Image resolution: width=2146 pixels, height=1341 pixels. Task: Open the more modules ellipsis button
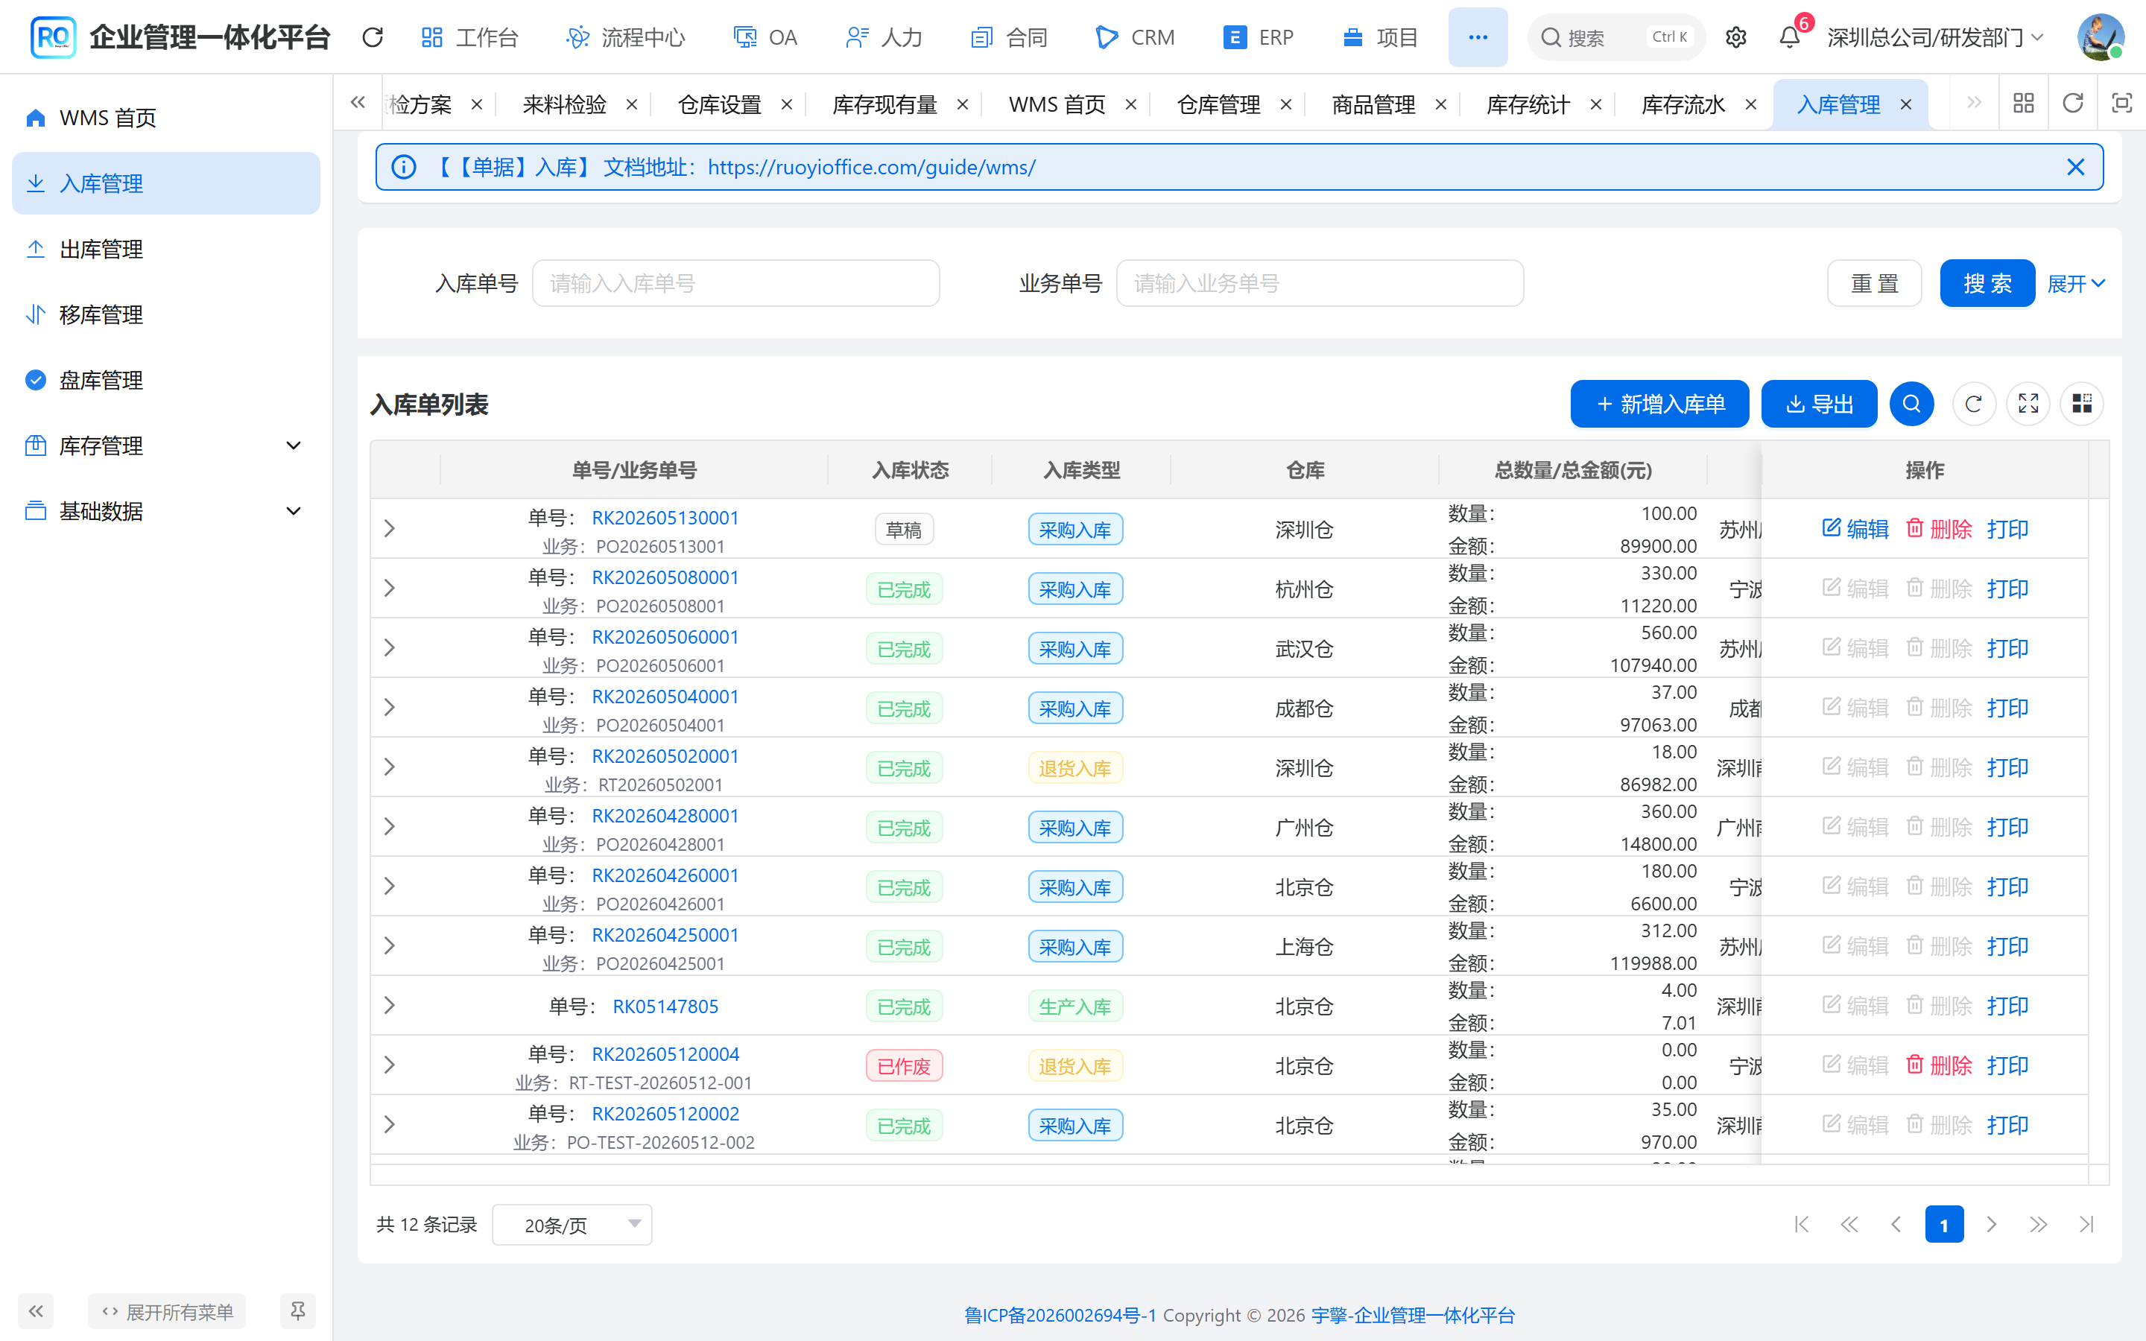click(1478, 37)
